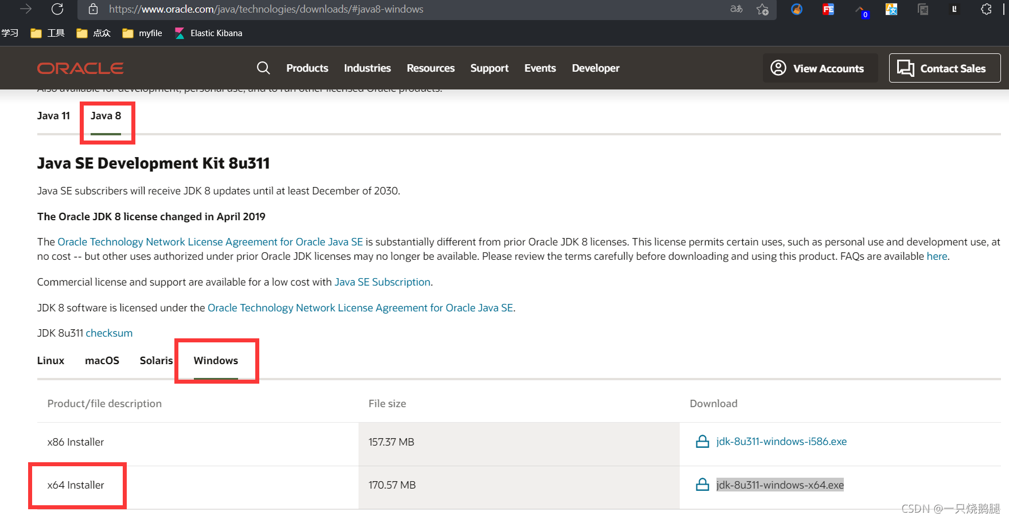The height and width of the screenshot is (519, 1009).
Task: Open the red FE extension icon
Action: click(828, 9)
